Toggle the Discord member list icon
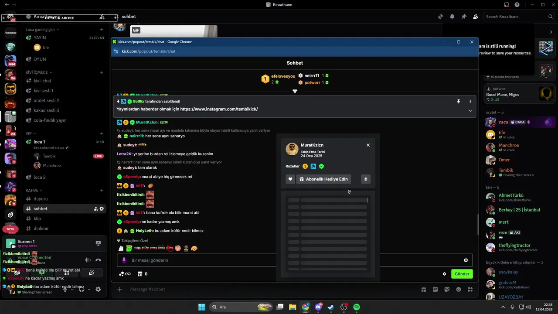This screenshot has width=558, height=314. pyautogui.click(x=476, y=17)
